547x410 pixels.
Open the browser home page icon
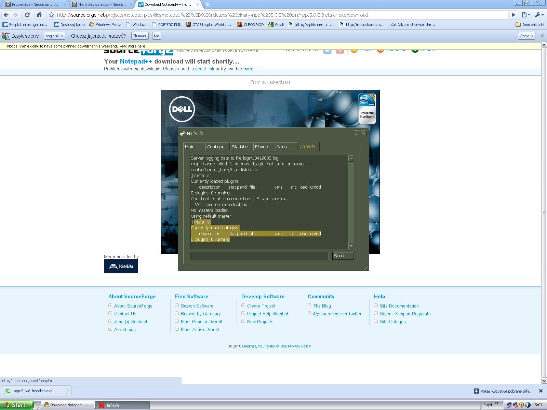[x=39, y=15]
